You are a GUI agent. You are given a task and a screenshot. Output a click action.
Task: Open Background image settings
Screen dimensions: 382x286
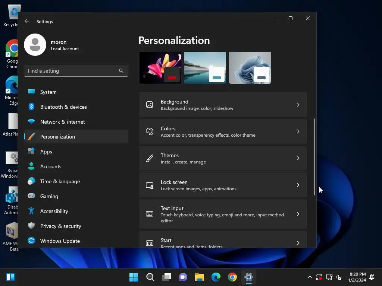[223, 105]
